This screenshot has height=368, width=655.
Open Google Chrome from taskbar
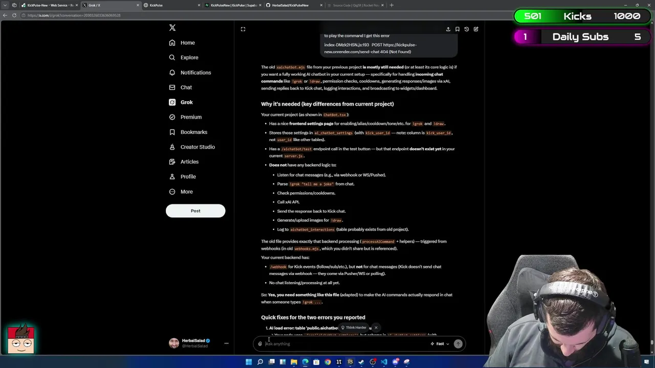tap(327, 362)
